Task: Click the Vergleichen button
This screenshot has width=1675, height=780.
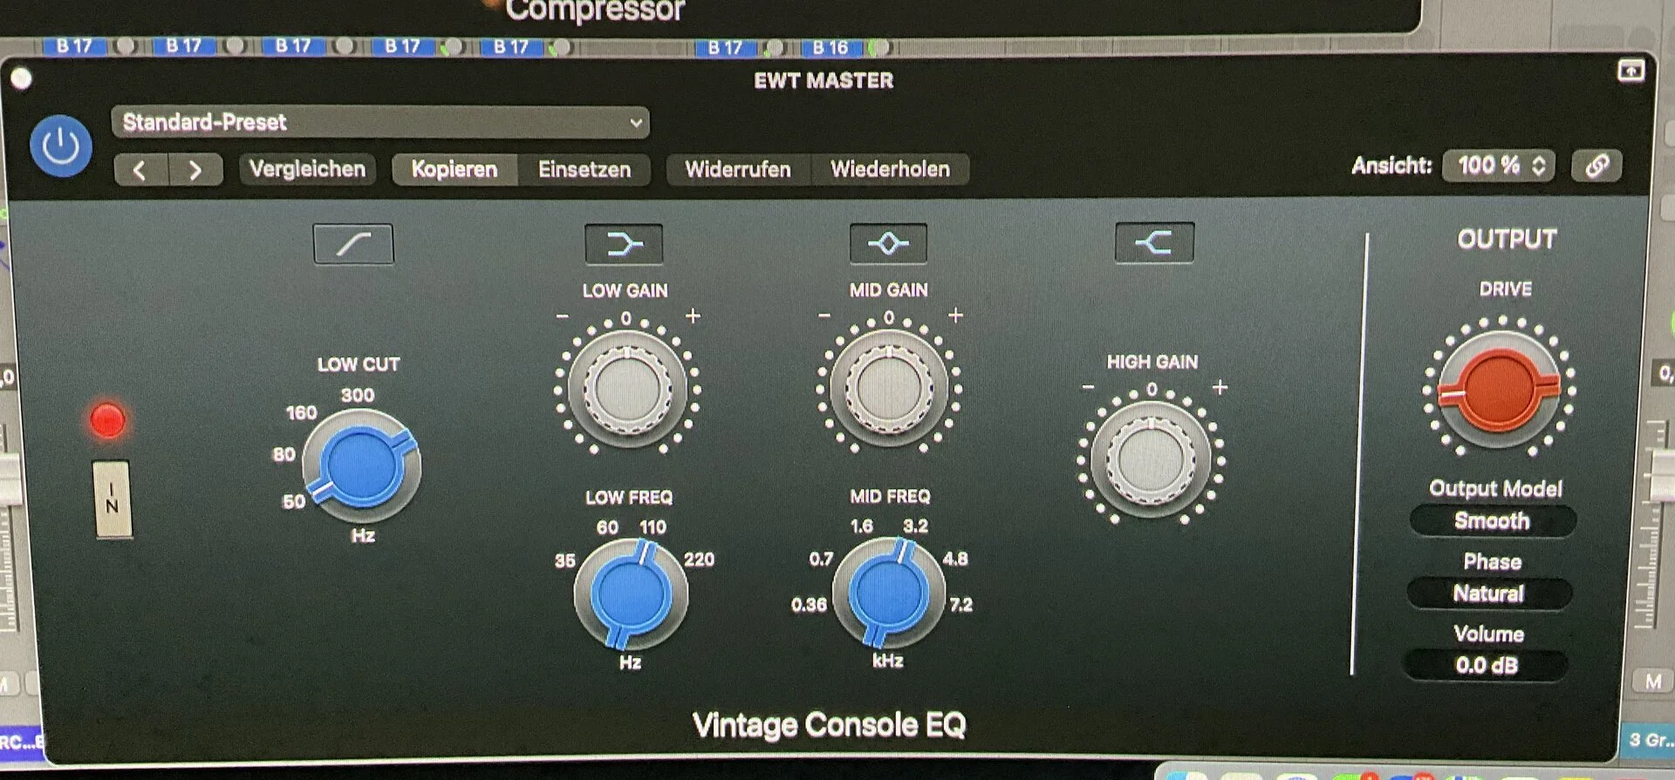Action: (307, 169)
